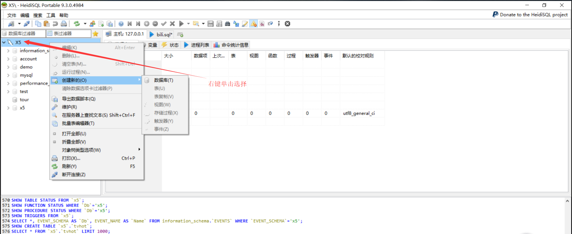Select 导出数据脚本(Q) context menu entry
572x234 pixels.
[x=97, y=99]
